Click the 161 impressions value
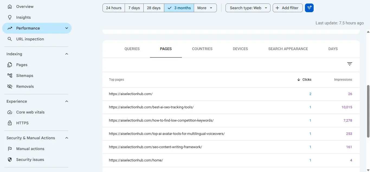The height and width of the screenshot is (172, 370). pos(349,147)
